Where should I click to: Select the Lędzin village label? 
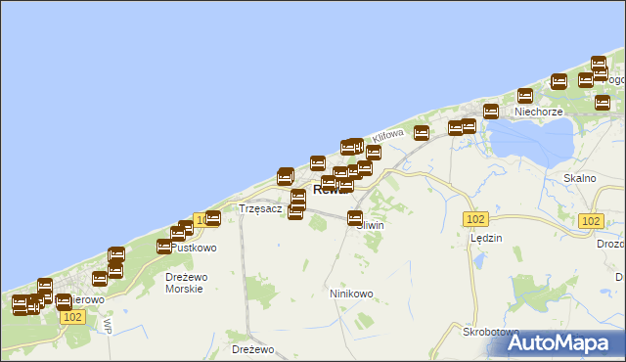coord(486,239)
